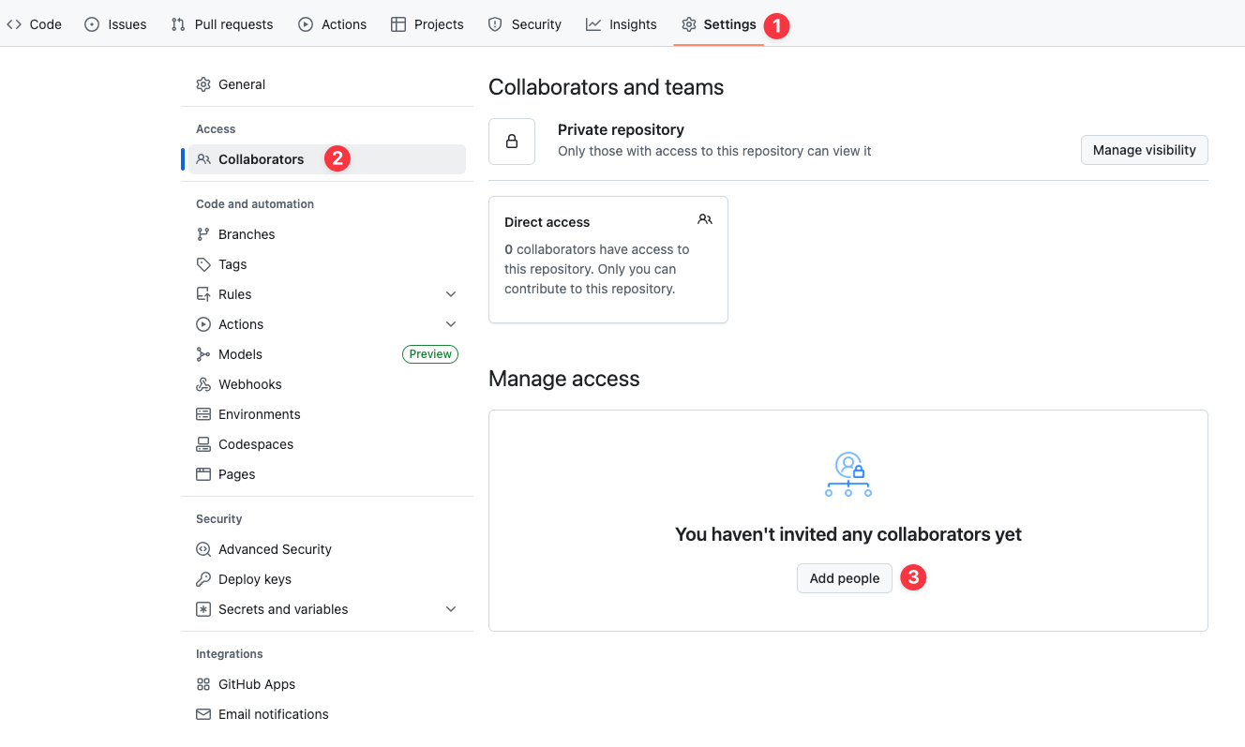1245x747 pixels.
Task: Click the Manage visibility button
Action: coord(1144,149)
